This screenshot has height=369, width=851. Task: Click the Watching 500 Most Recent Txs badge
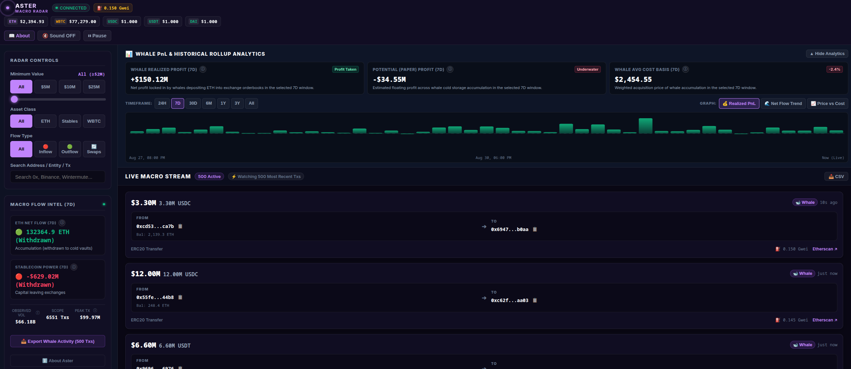pos(266,177)
